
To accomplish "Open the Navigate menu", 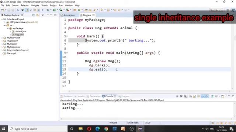I will coord(35,5).
